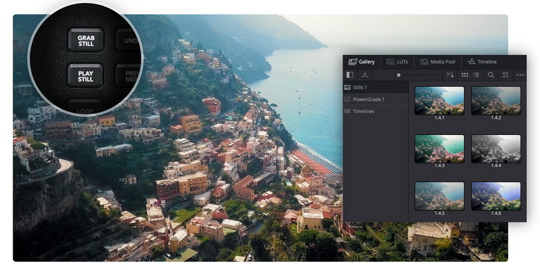Click the label text 1.4.6
The height and width of the screenshot is (270, 540).
tap(496, 213)
